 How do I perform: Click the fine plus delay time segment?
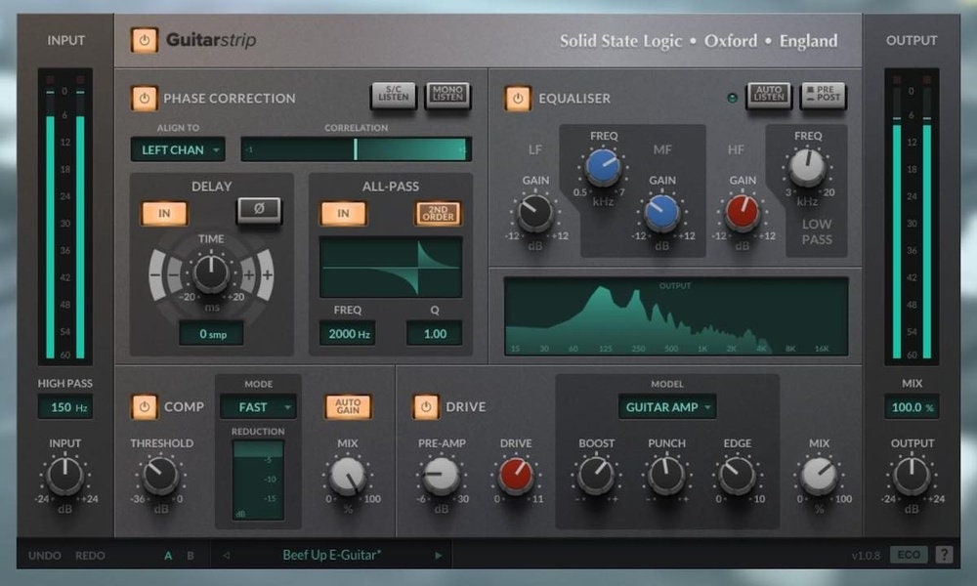(248, 274)
